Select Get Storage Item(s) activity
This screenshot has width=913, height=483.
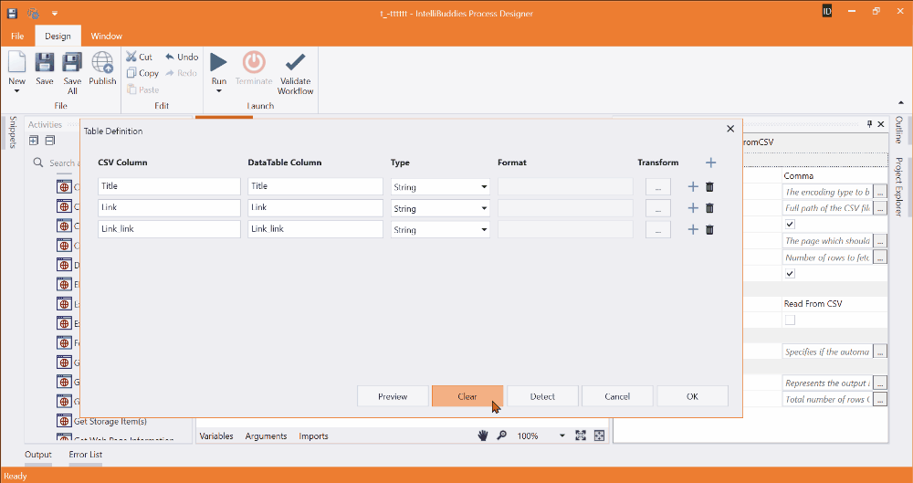pyautogui.click(x=110, y=421)
